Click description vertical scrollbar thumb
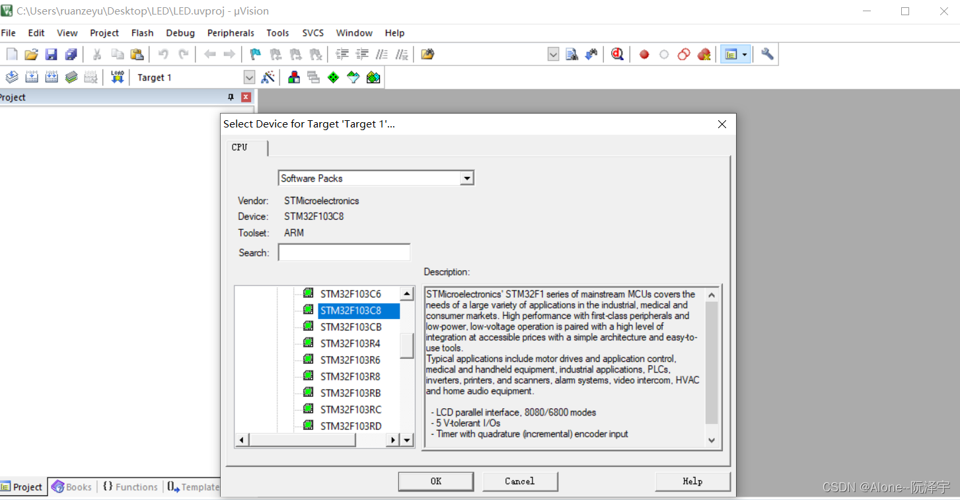Screen dimensions: 960x500 point(712,363)
